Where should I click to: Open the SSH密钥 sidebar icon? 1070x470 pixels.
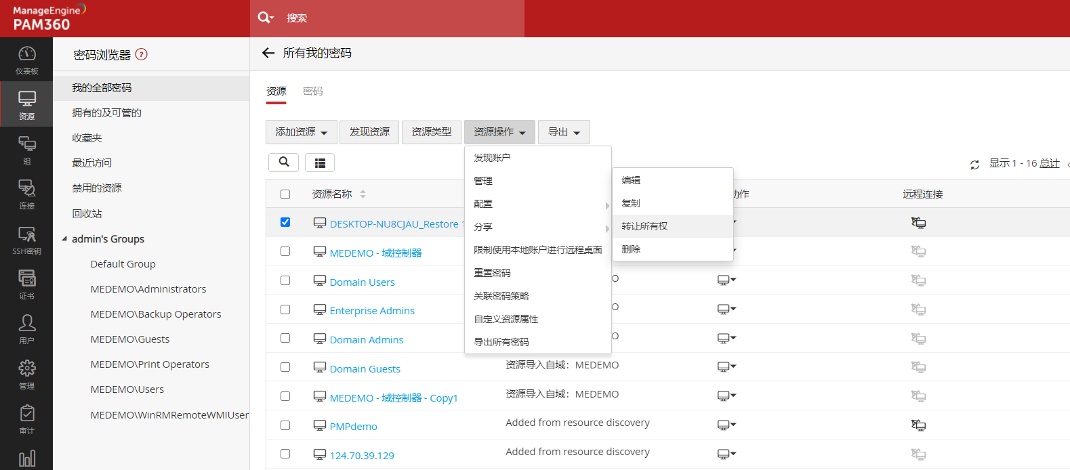[26, 240]
